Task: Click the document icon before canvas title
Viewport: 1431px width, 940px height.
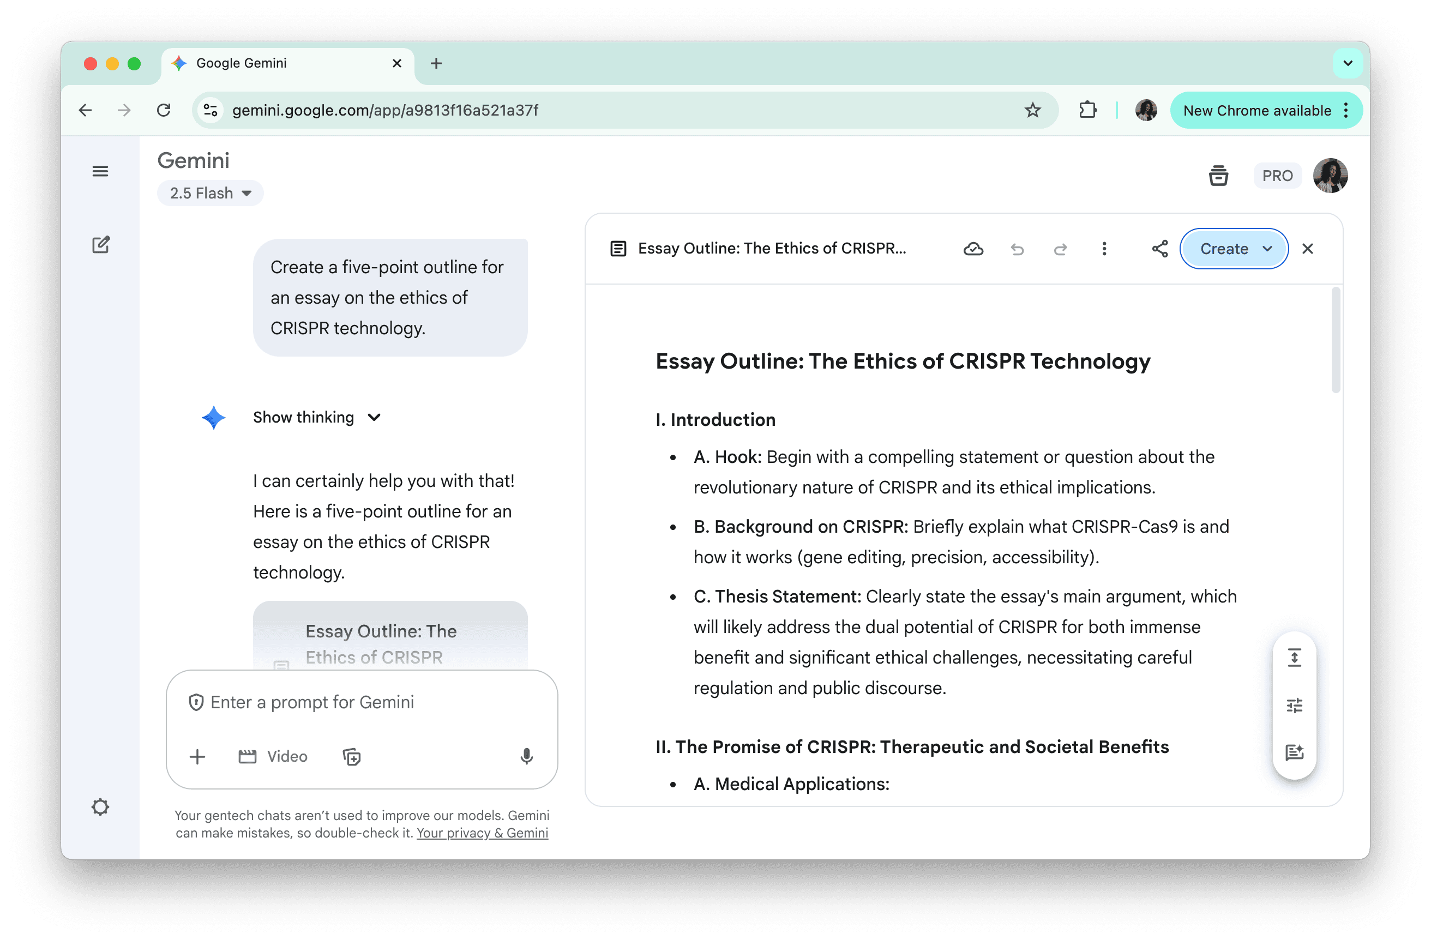Action: point(618,249)
